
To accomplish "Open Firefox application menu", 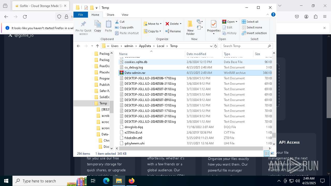I will pos(325,17).
